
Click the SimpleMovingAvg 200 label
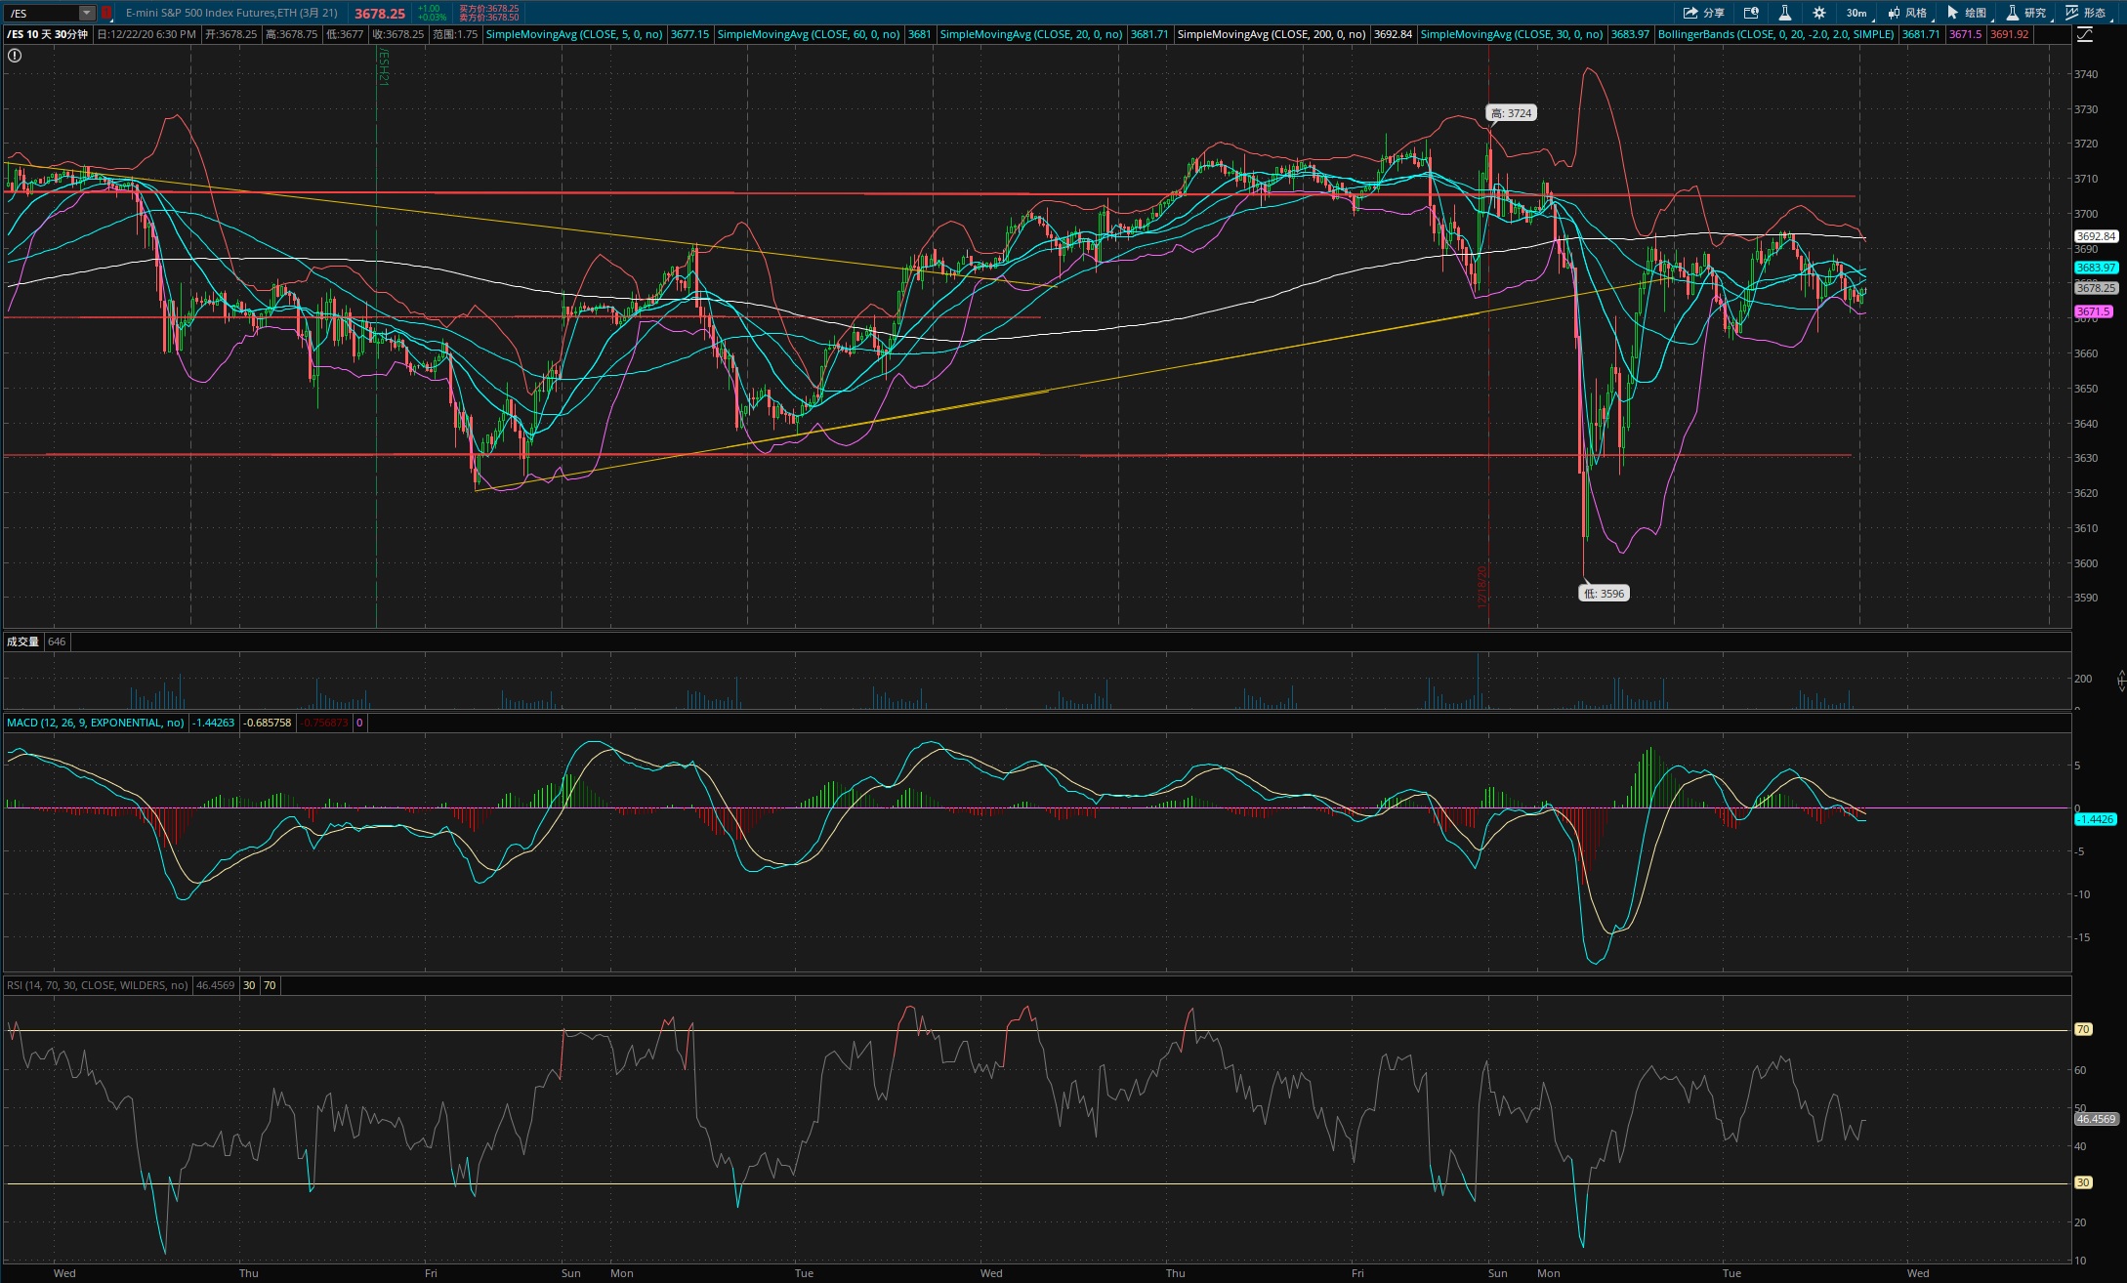coord(1271,34)
